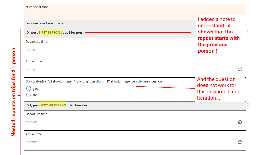This screenshot has height=155, width=268.
Task: Reset the second person's Arrival time field
Action: (x=240, y=142)
